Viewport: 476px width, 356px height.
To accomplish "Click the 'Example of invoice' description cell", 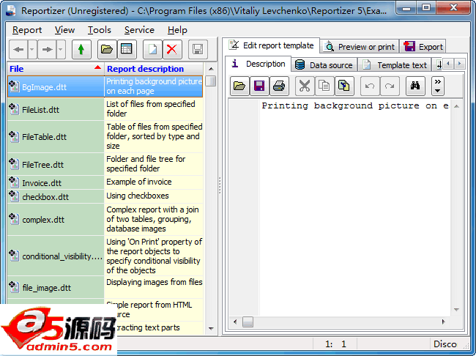I will pos(154,182).
